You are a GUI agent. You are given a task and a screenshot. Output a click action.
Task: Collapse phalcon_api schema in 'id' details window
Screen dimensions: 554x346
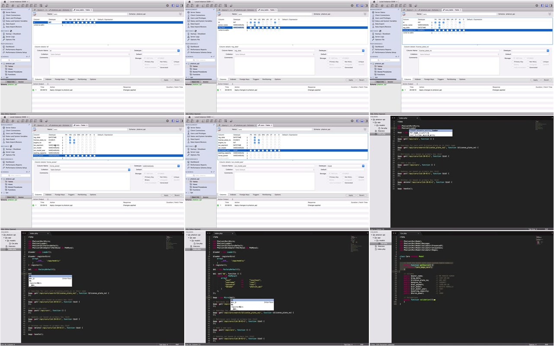click(2, 63)
